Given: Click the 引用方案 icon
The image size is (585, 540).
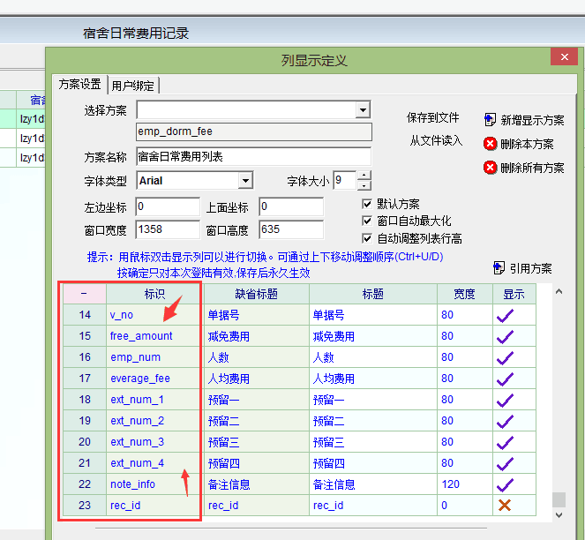Looking at the screenshot, I should [499, 268].
